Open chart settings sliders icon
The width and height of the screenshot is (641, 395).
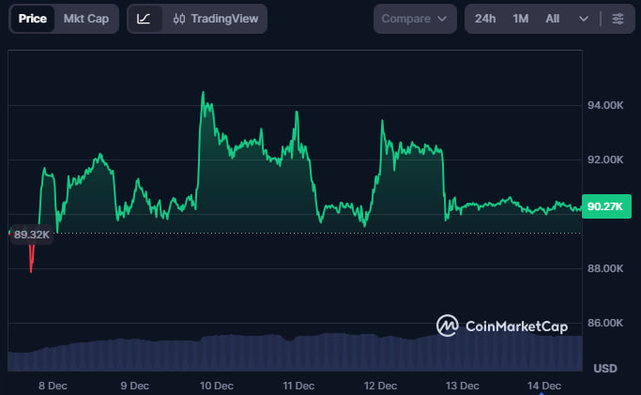pyautogui.click(x=617, y=19)
